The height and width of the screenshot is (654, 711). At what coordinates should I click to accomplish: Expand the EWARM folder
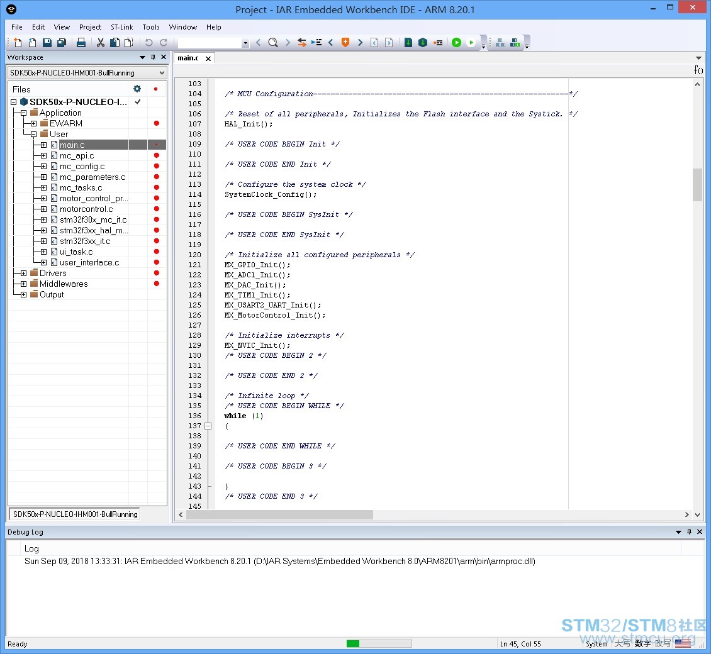pyautogui.click(x=33, y=123)
